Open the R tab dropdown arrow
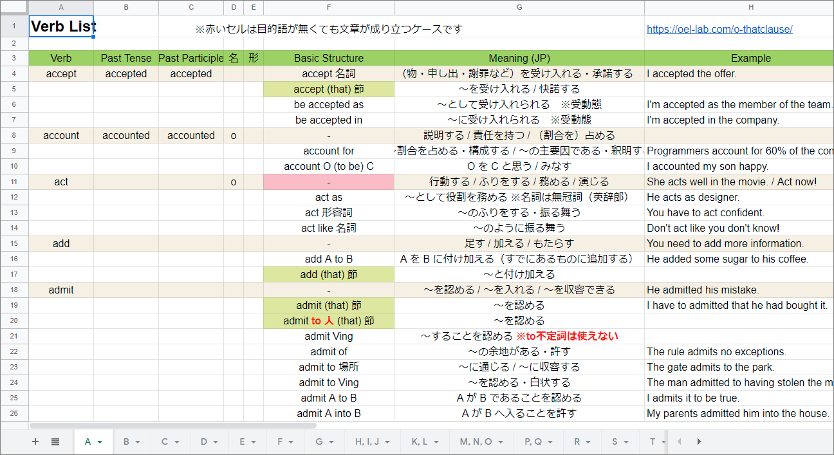The width and height of the screenshot is (834, 455). pyautogui.click(x=588, y=442)
